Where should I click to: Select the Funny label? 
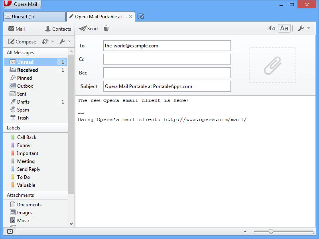point(35,145)
